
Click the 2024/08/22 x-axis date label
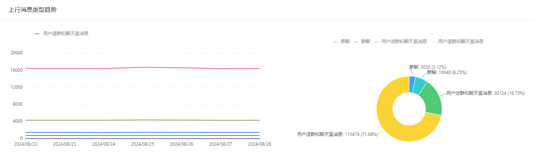point(26,144)
